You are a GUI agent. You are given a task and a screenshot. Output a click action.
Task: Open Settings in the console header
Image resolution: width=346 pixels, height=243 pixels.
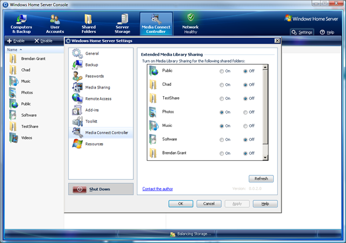[x=302, y=32]
